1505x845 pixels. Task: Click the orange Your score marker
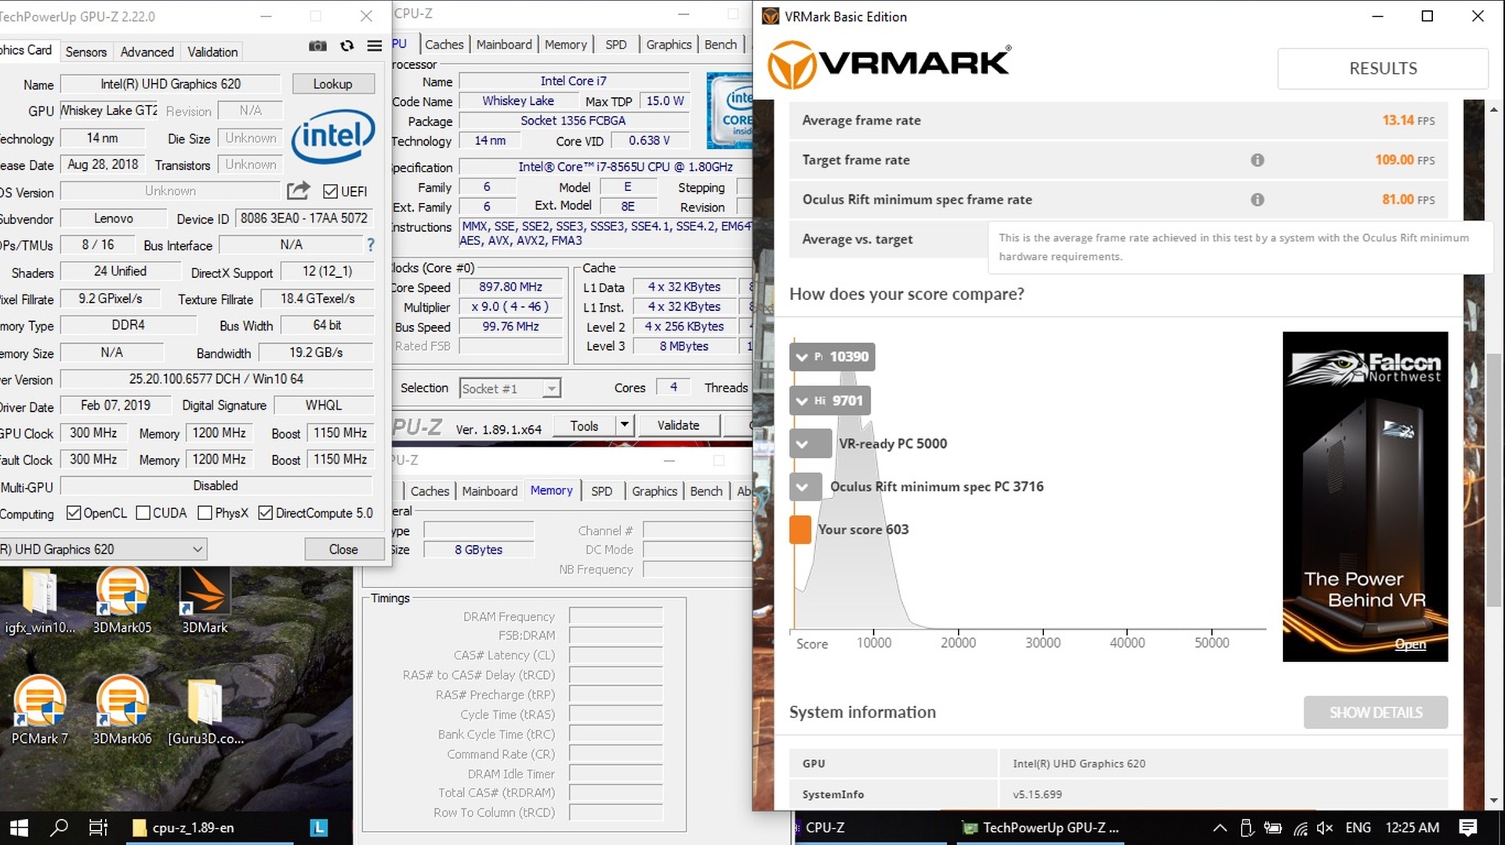[800, 529]
